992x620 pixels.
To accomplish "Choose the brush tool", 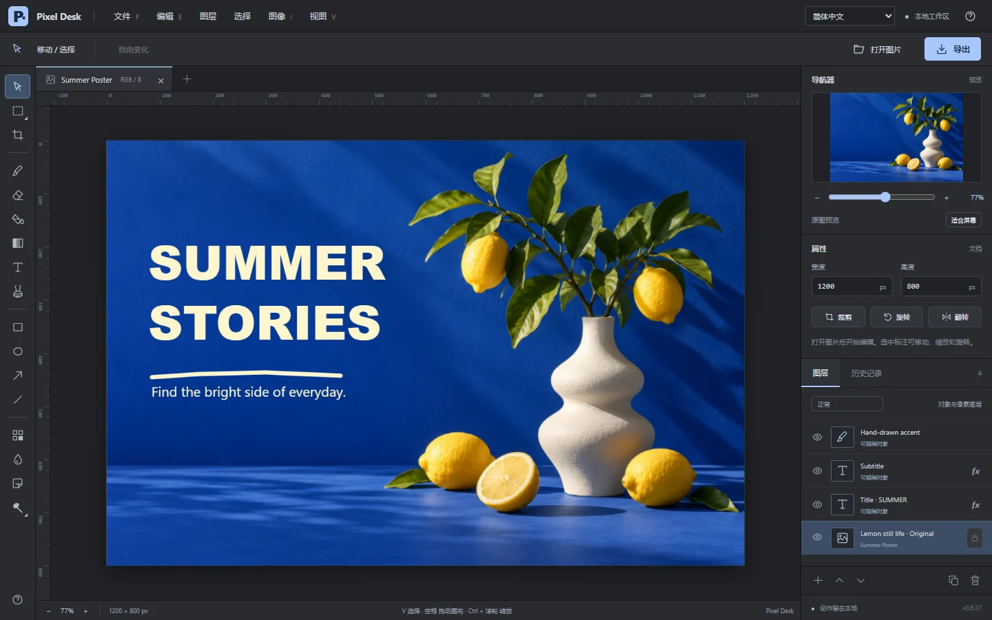I will 18,171.
